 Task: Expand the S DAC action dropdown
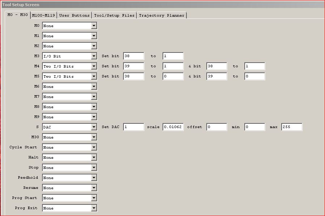tap(94, 127)
